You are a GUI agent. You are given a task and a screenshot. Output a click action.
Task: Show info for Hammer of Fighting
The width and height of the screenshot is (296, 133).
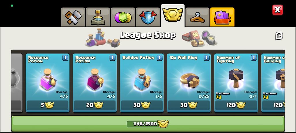[x=254, y=58]
